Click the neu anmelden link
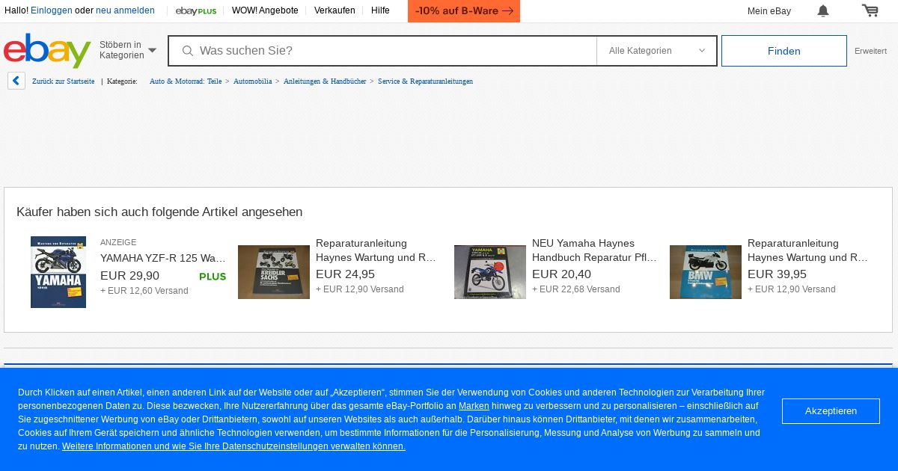Viewport: 898px width, 471px height. [125, 10]
